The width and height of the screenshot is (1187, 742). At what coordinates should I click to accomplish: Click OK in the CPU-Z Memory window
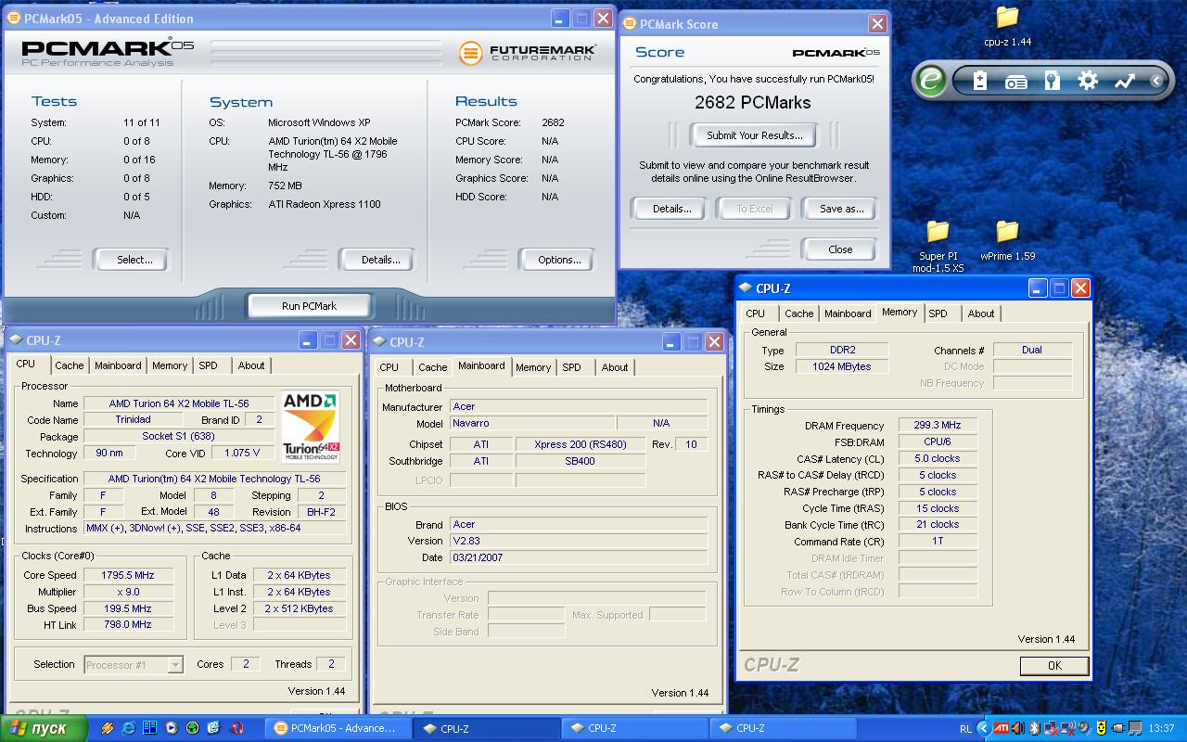point(1054,665)
